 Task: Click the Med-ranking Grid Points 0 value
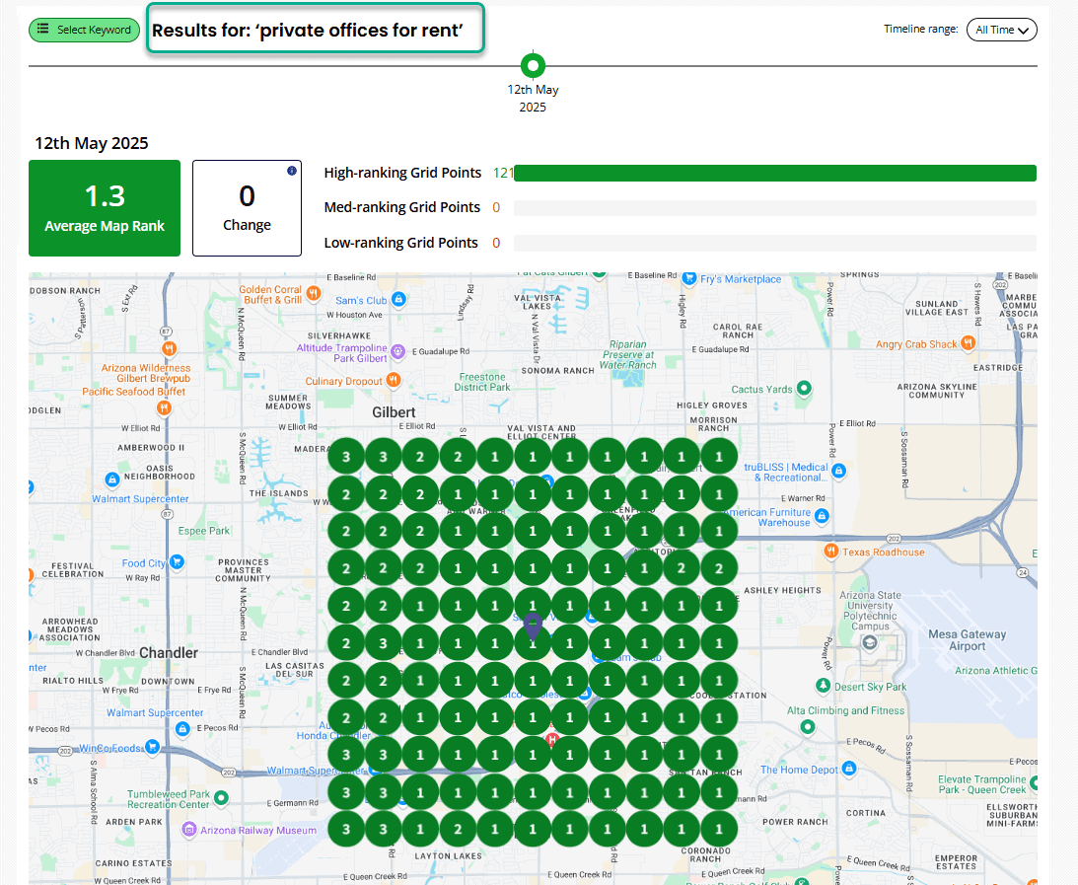[x=496, y=207]
